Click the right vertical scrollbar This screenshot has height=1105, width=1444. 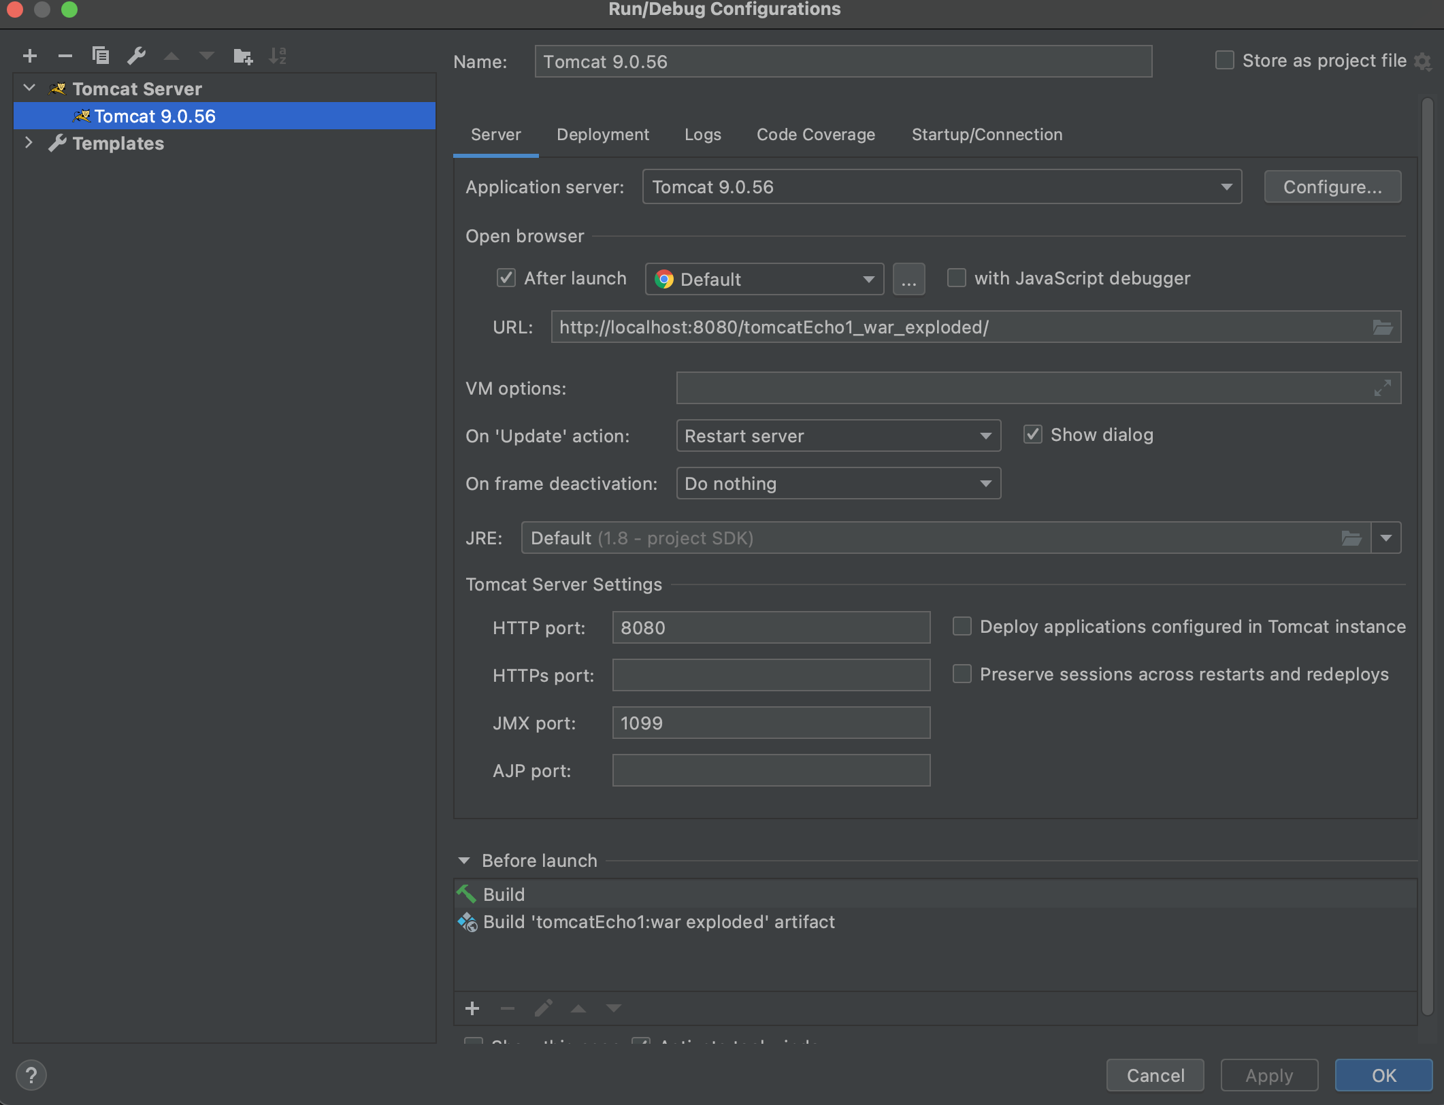pos(1427,558)
